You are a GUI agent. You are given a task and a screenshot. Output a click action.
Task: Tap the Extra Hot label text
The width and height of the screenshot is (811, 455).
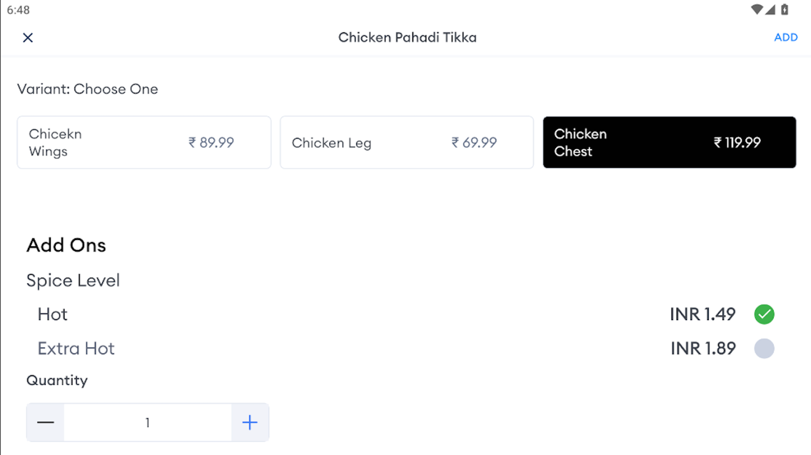tap(76, 349)
